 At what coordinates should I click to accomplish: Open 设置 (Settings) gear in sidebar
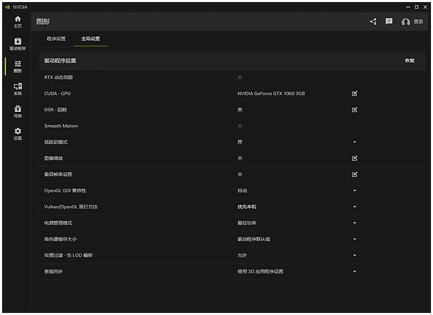(17, 133)
